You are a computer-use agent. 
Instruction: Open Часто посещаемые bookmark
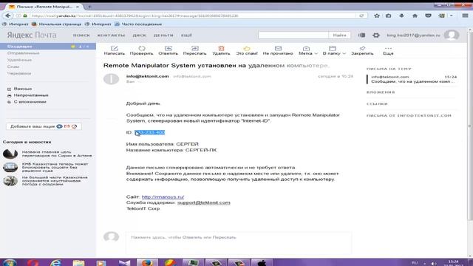(138, 24)
